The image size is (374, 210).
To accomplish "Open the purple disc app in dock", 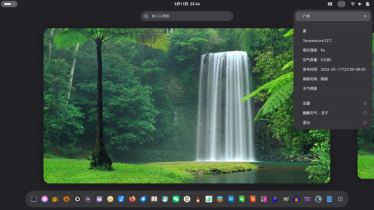I will pyautogui.click(x=88, y=199).
